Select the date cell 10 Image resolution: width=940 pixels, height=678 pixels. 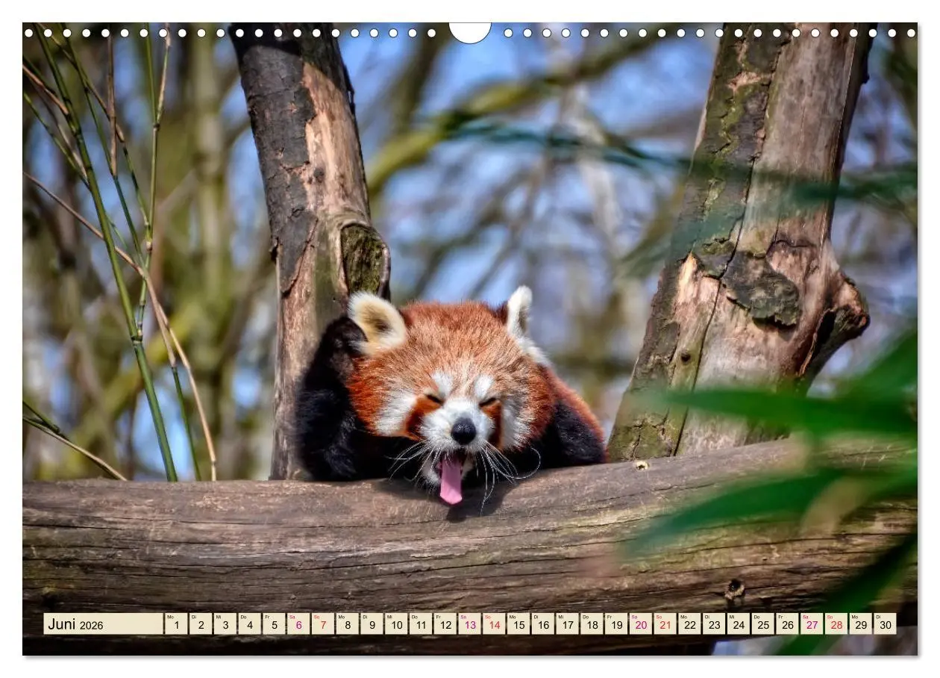(x=398, y=626)
